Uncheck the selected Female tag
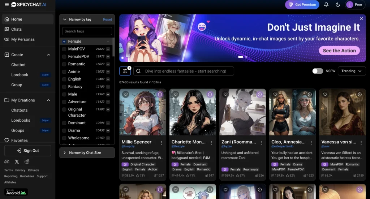This screenshot has width=370, height=199. [x=64, y=42]
